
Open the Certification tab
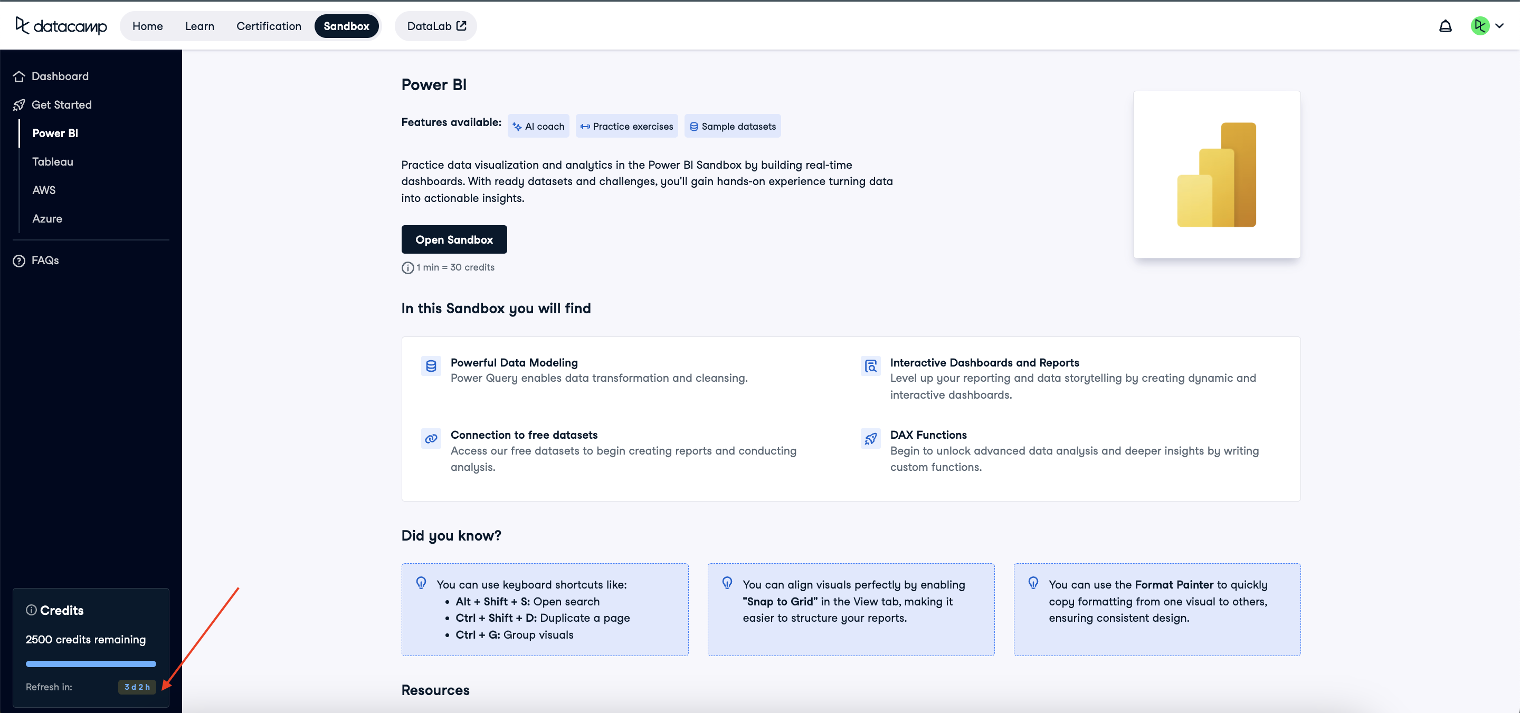(269, 26)
